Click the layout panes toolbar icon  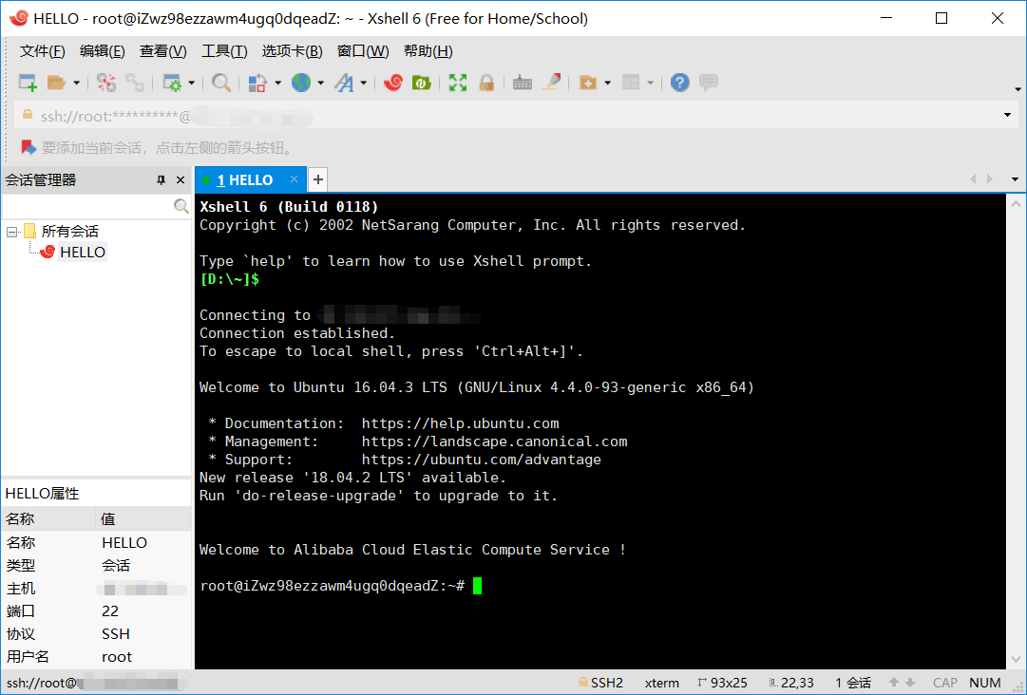coord(631,83)
